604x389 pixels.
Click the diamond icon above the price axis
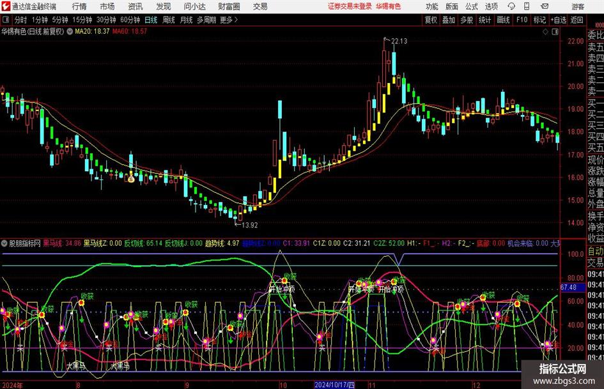click(545, 31)
